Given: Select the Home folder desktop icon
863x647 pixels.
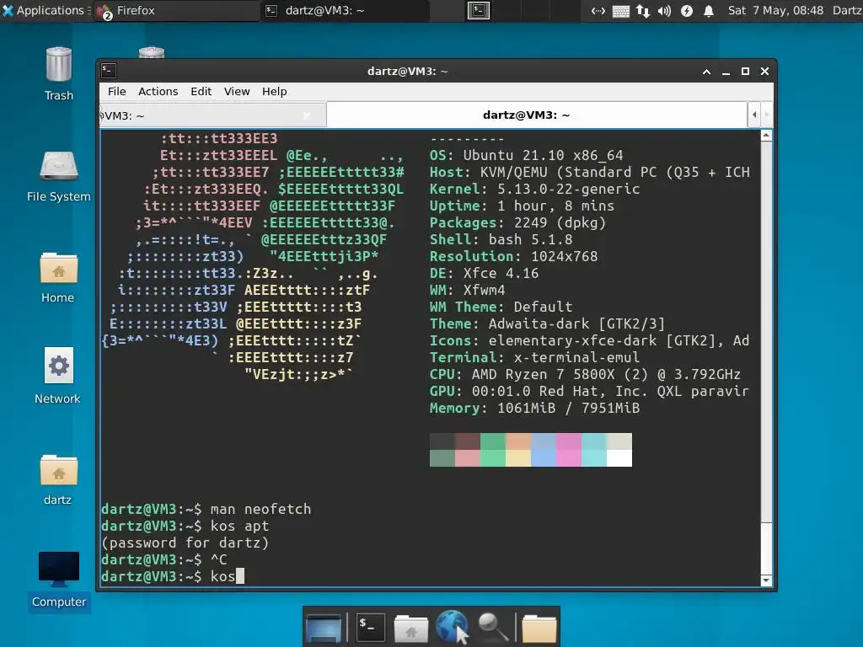Looking at the screenshot, I should 58,278.
